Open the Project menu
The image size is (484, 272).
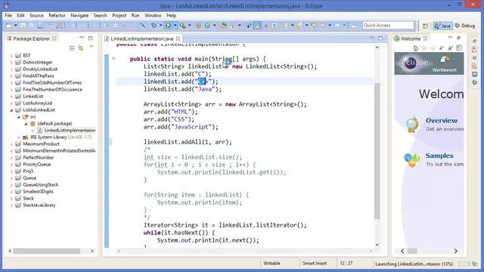(119, 15)
